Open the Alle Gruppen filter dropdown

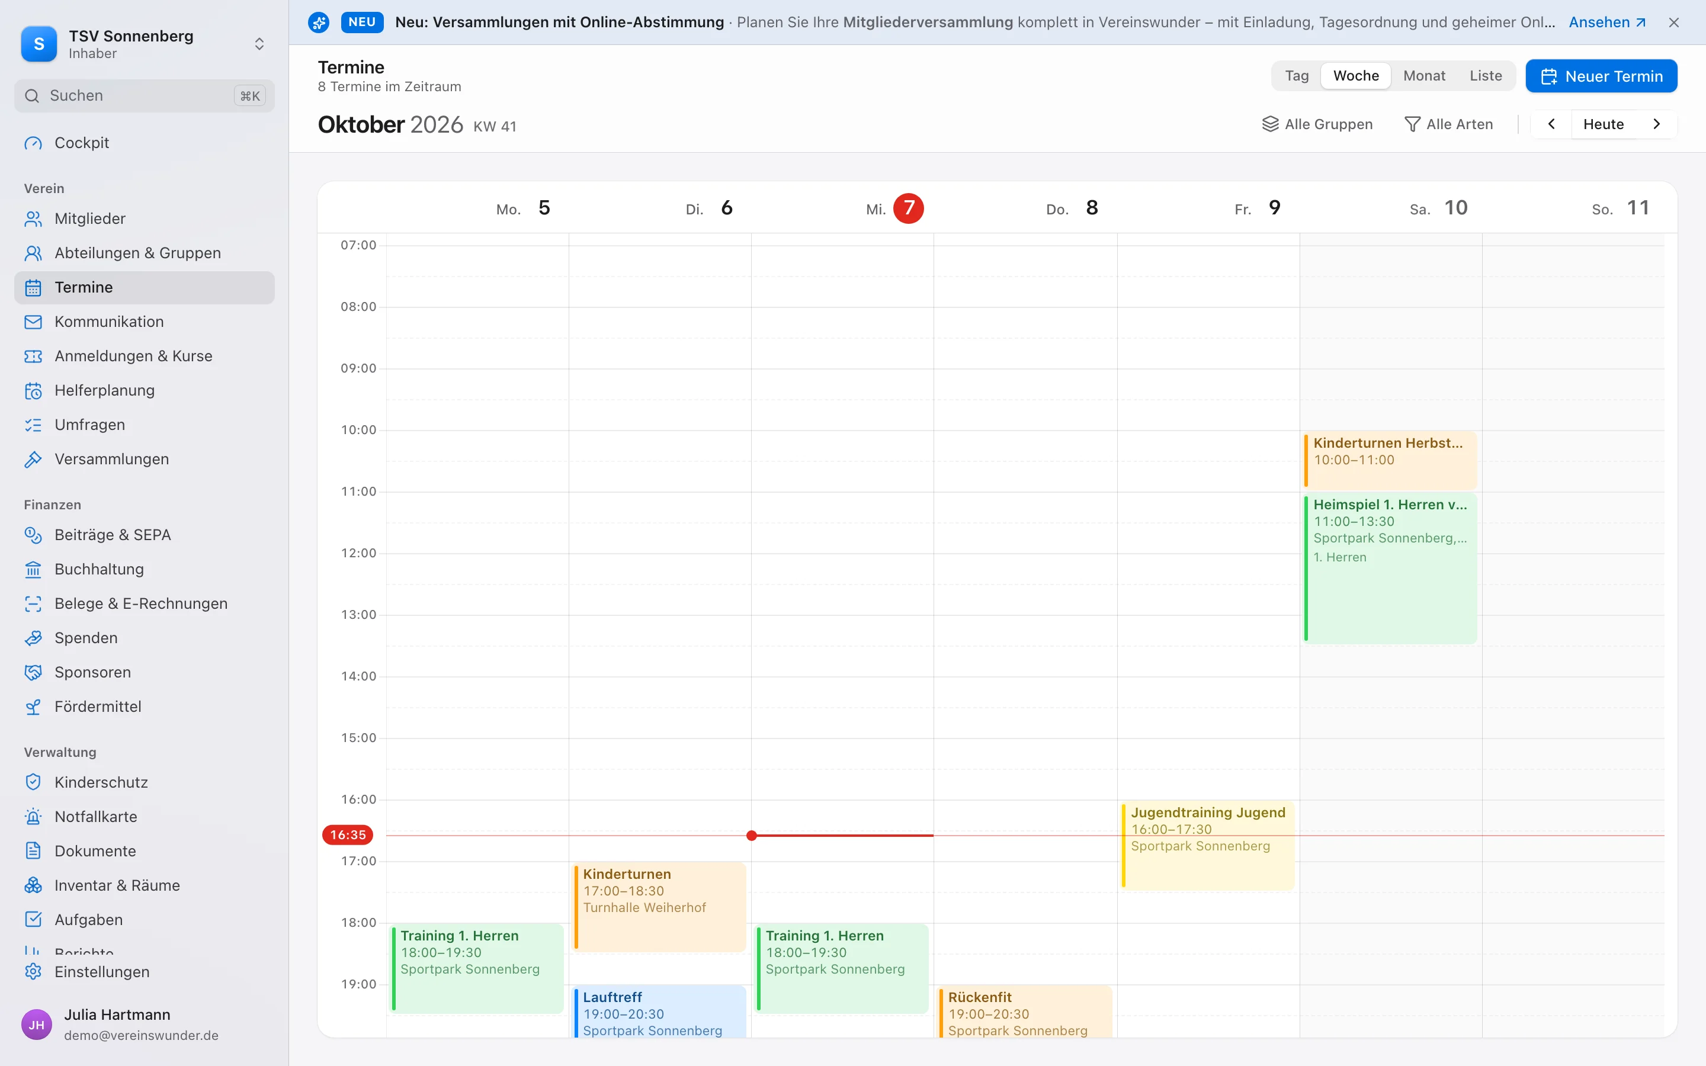tap(1317, 125)
